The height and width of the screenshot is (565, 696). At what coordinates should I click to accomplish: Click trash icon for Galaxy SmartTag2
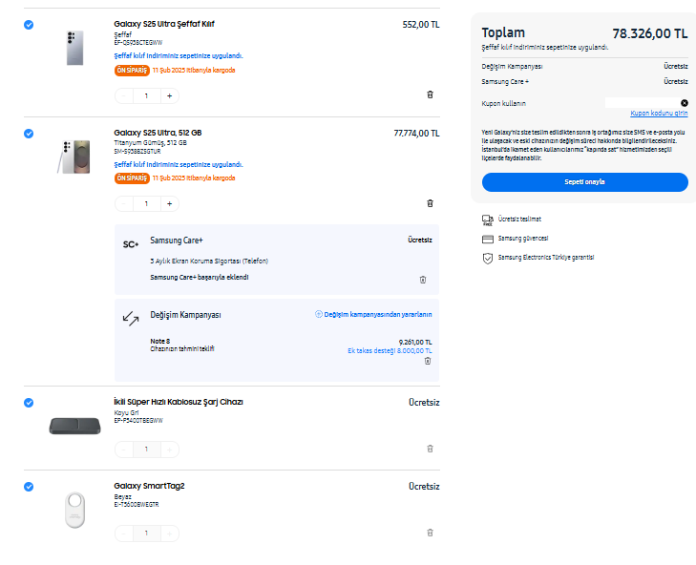[430, 532]
